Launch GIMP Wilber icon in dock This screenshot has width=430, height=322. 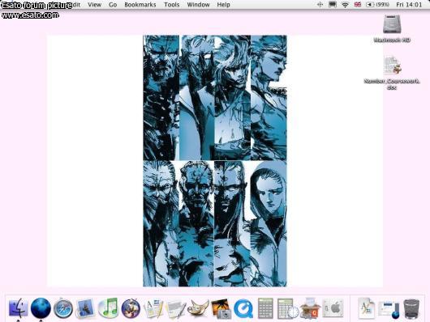[198, 308]
